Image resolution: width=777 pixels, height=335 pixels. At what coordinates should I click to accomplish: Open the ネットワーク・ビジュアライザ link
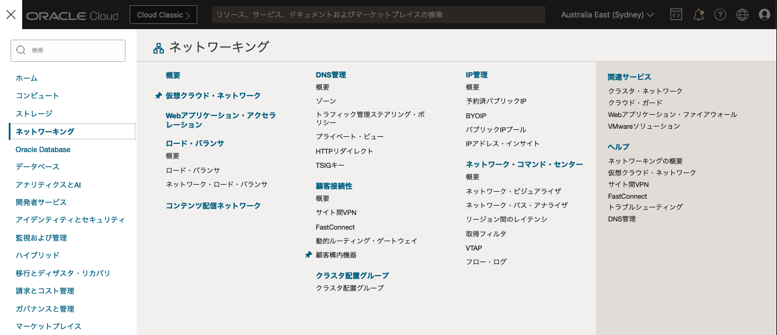(x=513, y=191)
